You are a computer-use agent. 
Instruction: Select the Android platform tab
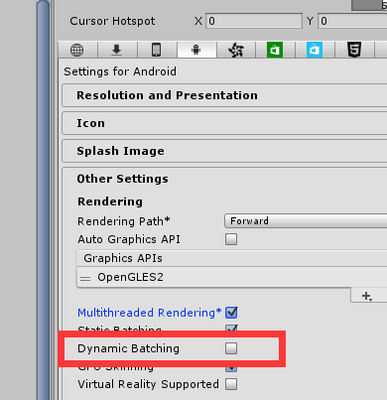coord(196,50)
